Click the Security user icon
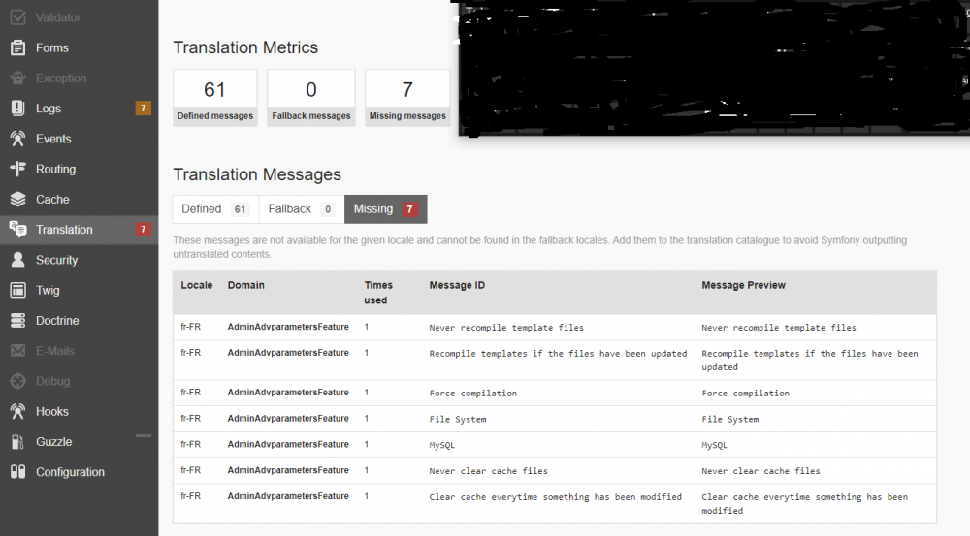 click(17, 260)
